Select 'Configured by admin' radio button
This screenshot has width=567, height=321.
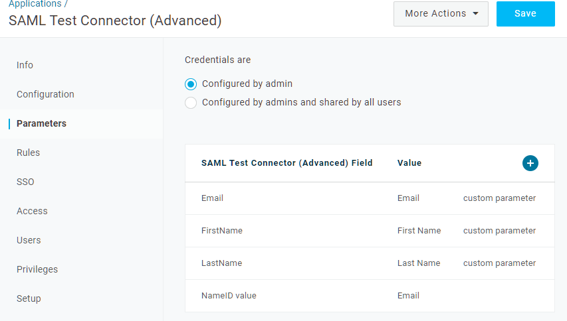tap(191, 84)
